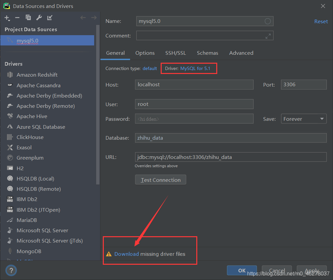Open the SSH/SSL tab
The height and width of the screenshot is (280, 333).
[176, 53]
